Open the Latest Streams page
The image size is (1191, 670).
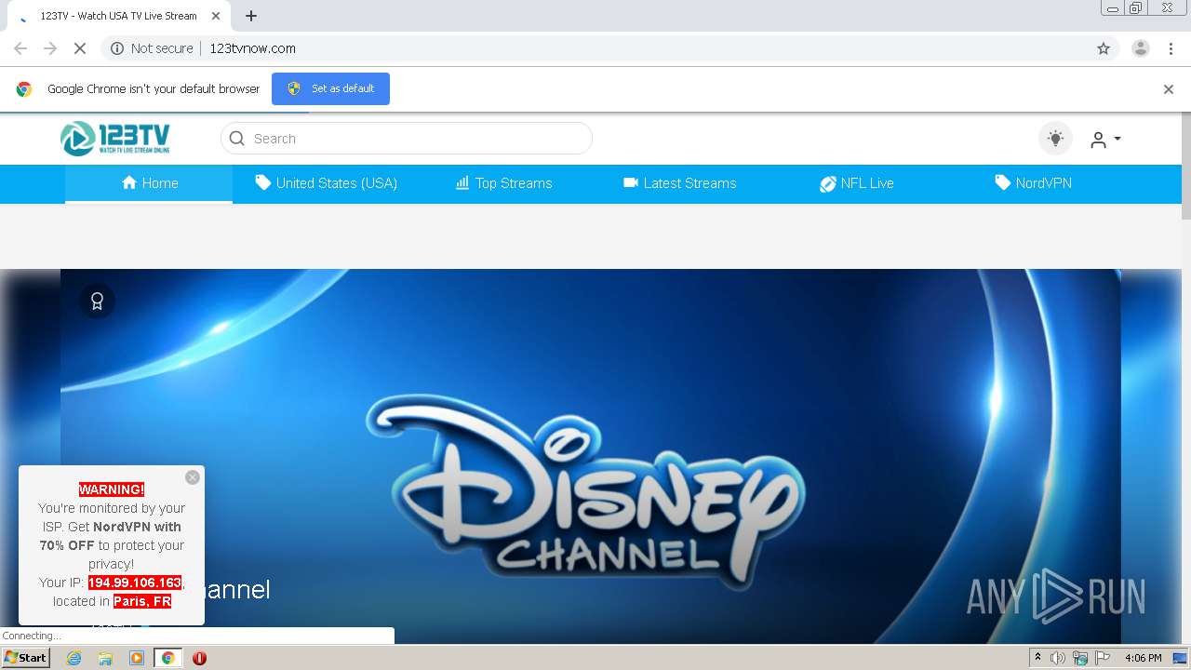pos(679,183)
